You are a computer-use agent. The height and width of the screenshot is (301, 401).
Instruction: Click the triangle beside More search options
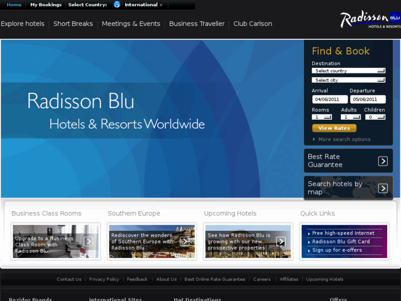tap(314, 139)
